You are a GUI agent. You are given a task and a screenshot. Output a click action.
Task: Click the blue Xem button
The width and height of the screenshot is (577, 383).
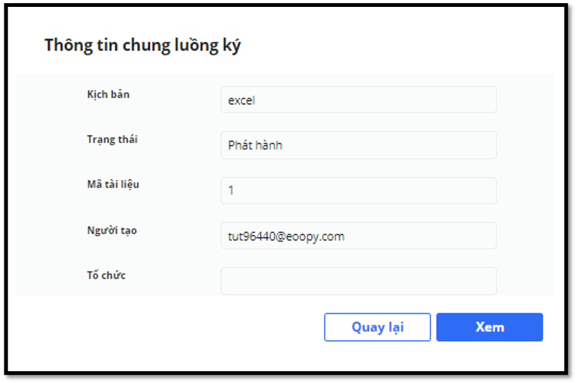(490, 326)
